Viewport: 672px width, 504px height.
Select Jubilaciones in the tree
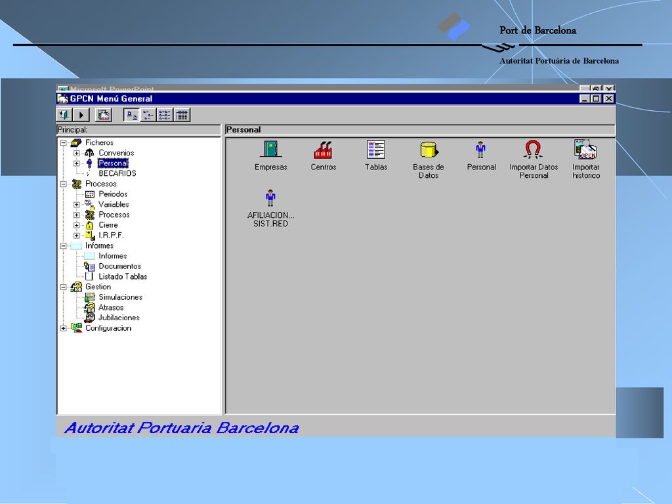[119, 318]
